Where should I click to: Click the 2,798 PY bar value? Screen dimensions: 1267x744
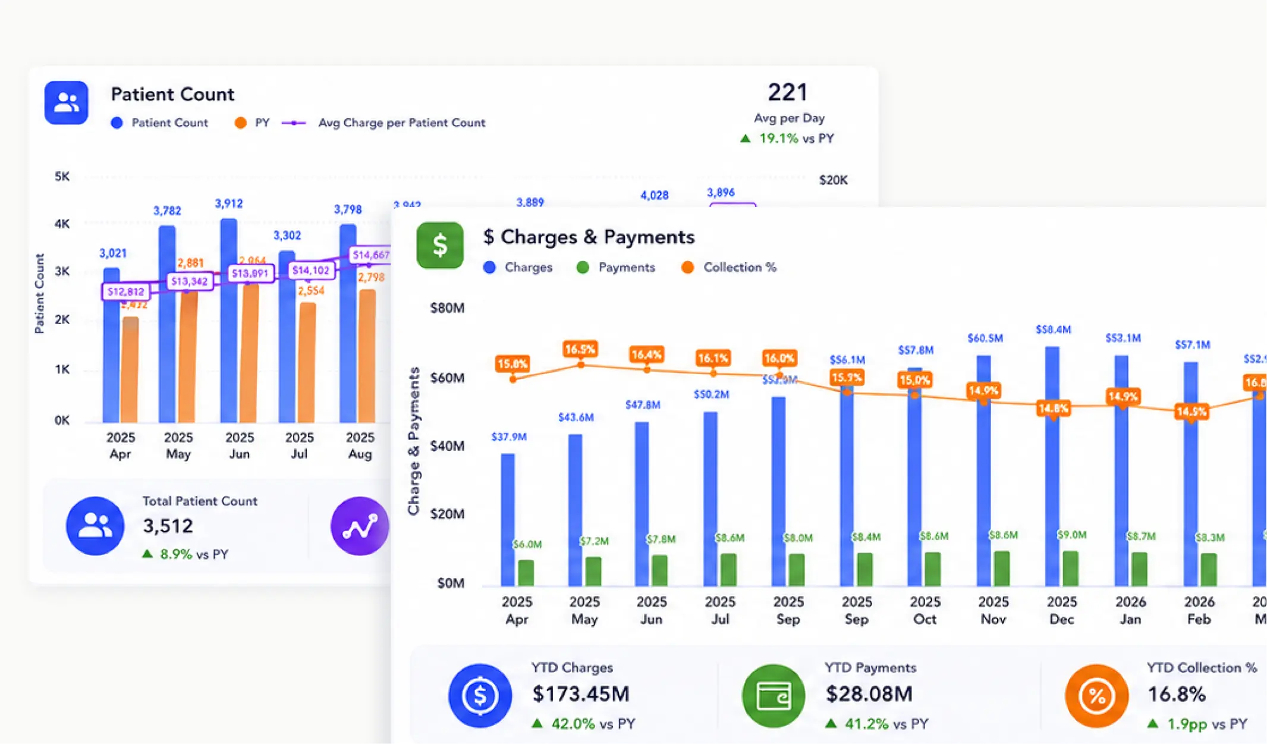[371, 277]
